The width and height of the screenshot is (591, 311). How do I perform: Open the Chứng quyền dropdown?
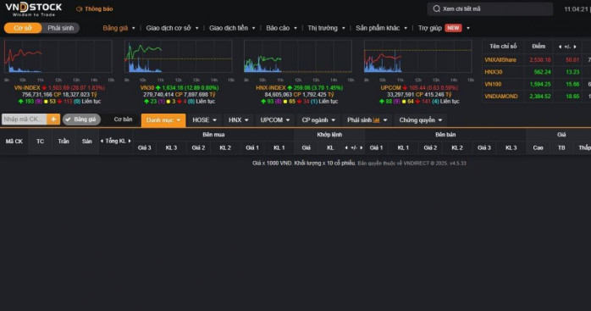click(421, 120)
